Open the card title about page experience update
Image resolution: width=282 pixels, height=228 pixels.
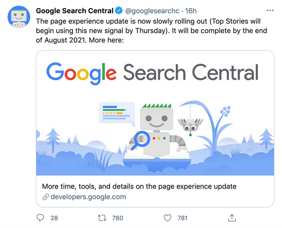pyautogui.click(x=139, y=186)
